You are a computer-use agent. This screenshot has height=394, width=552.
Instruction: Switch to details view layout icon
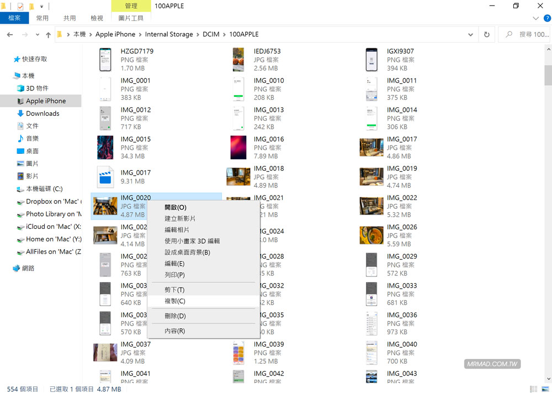coord(534,389)
